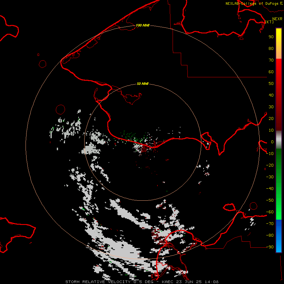Pick the blue bottom segment of velocity color bar

click(x=279, y=236)
